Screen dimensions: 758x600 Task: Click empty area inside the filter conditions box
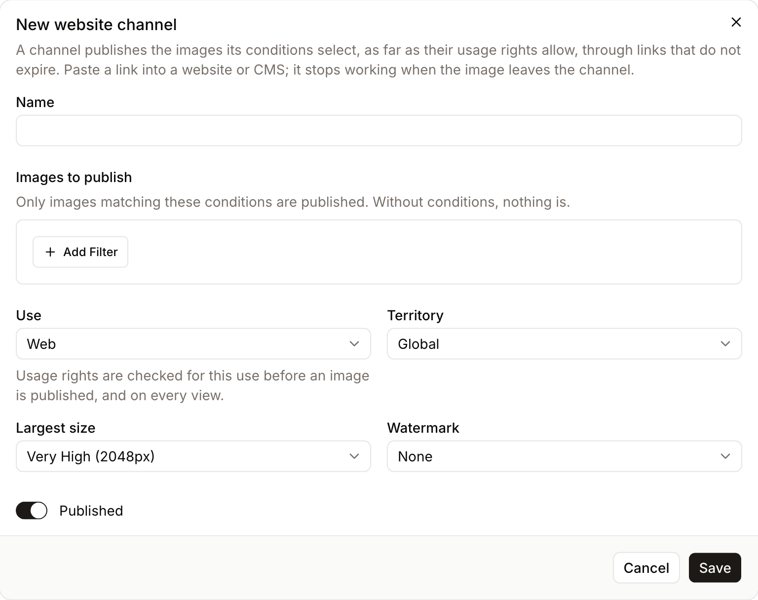434,252
